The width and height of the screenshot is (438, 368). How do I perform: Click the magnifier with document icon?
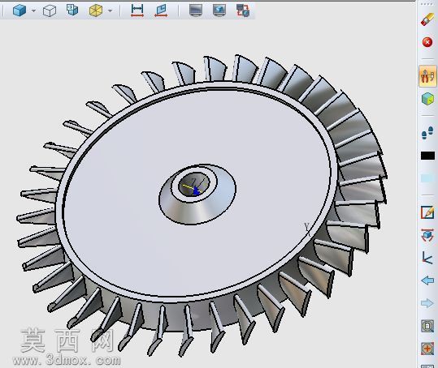coord(427,326)
